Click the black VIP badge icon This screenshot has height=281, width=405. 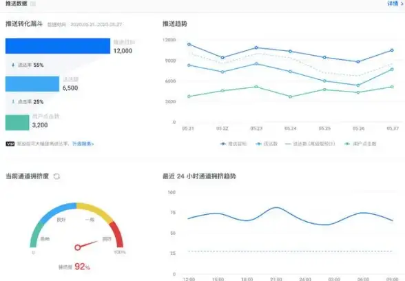[10, 144]
